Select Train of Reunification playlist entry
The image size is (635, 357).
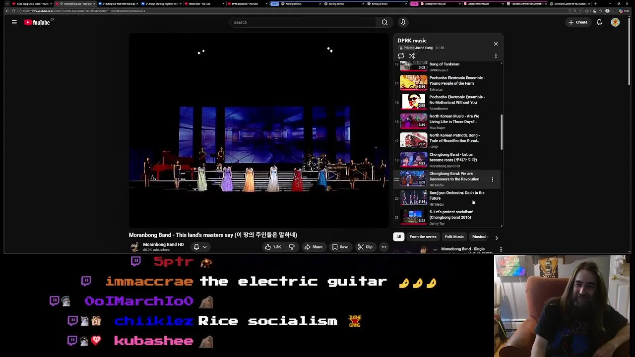446,140
